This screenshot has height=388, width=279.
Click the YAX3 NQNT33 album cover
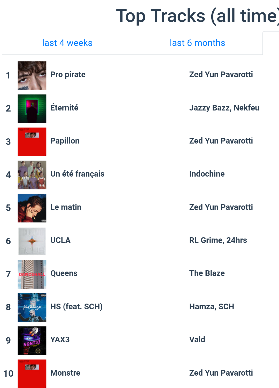coord(32,341)
